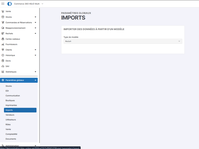199x149 pixels.
Task: Open the Utilisateurs page
Action: pyautogui.click(x=11, y=120)
